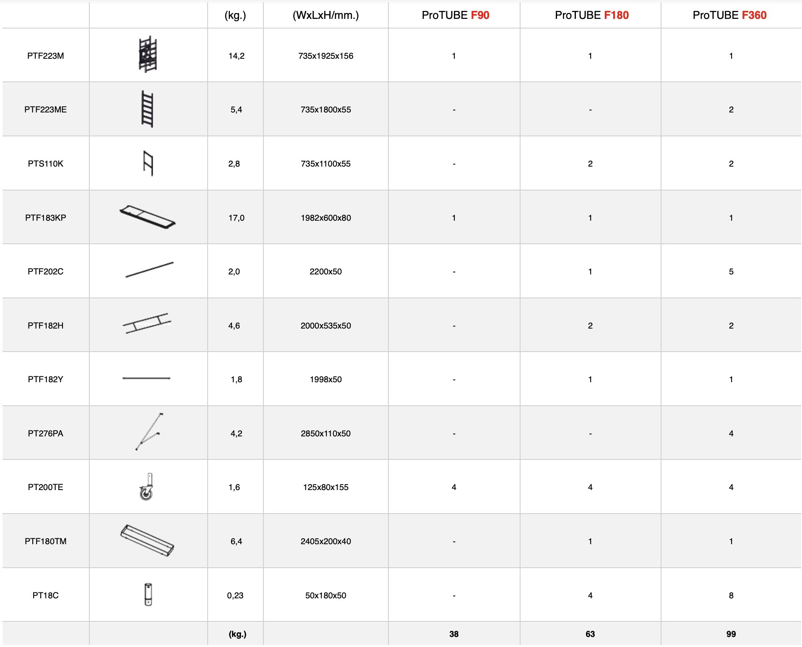Select the PTS110K guardrail frame icon

(x=148, y=163)
